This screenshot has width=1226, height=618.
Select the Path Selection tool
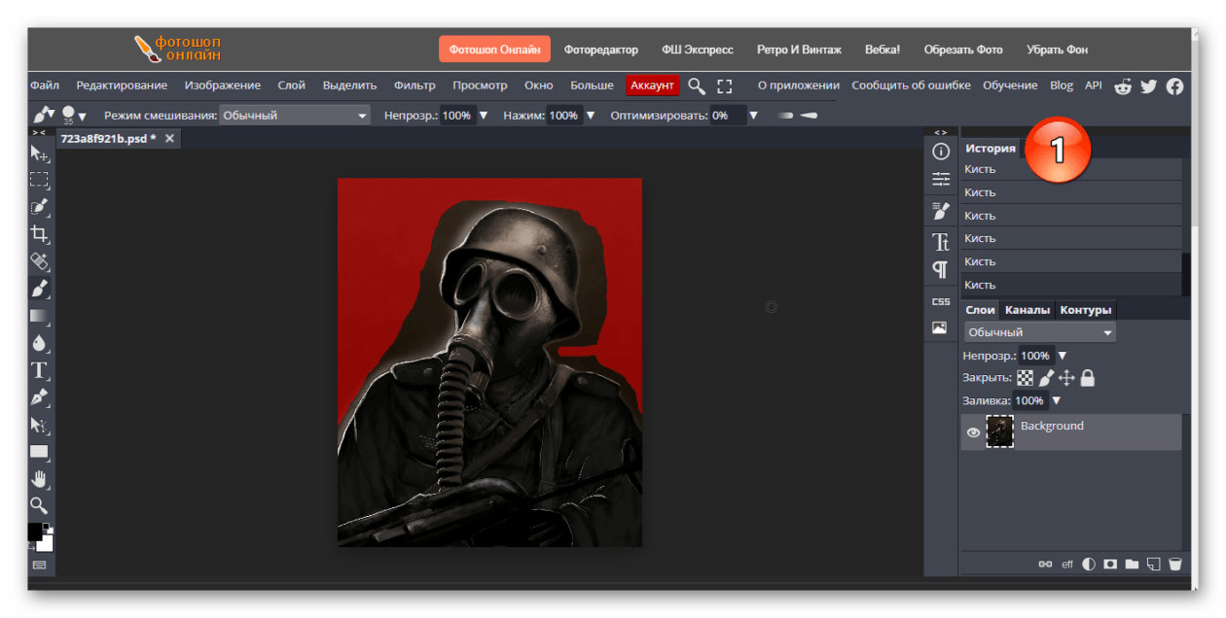coord(39,425)
